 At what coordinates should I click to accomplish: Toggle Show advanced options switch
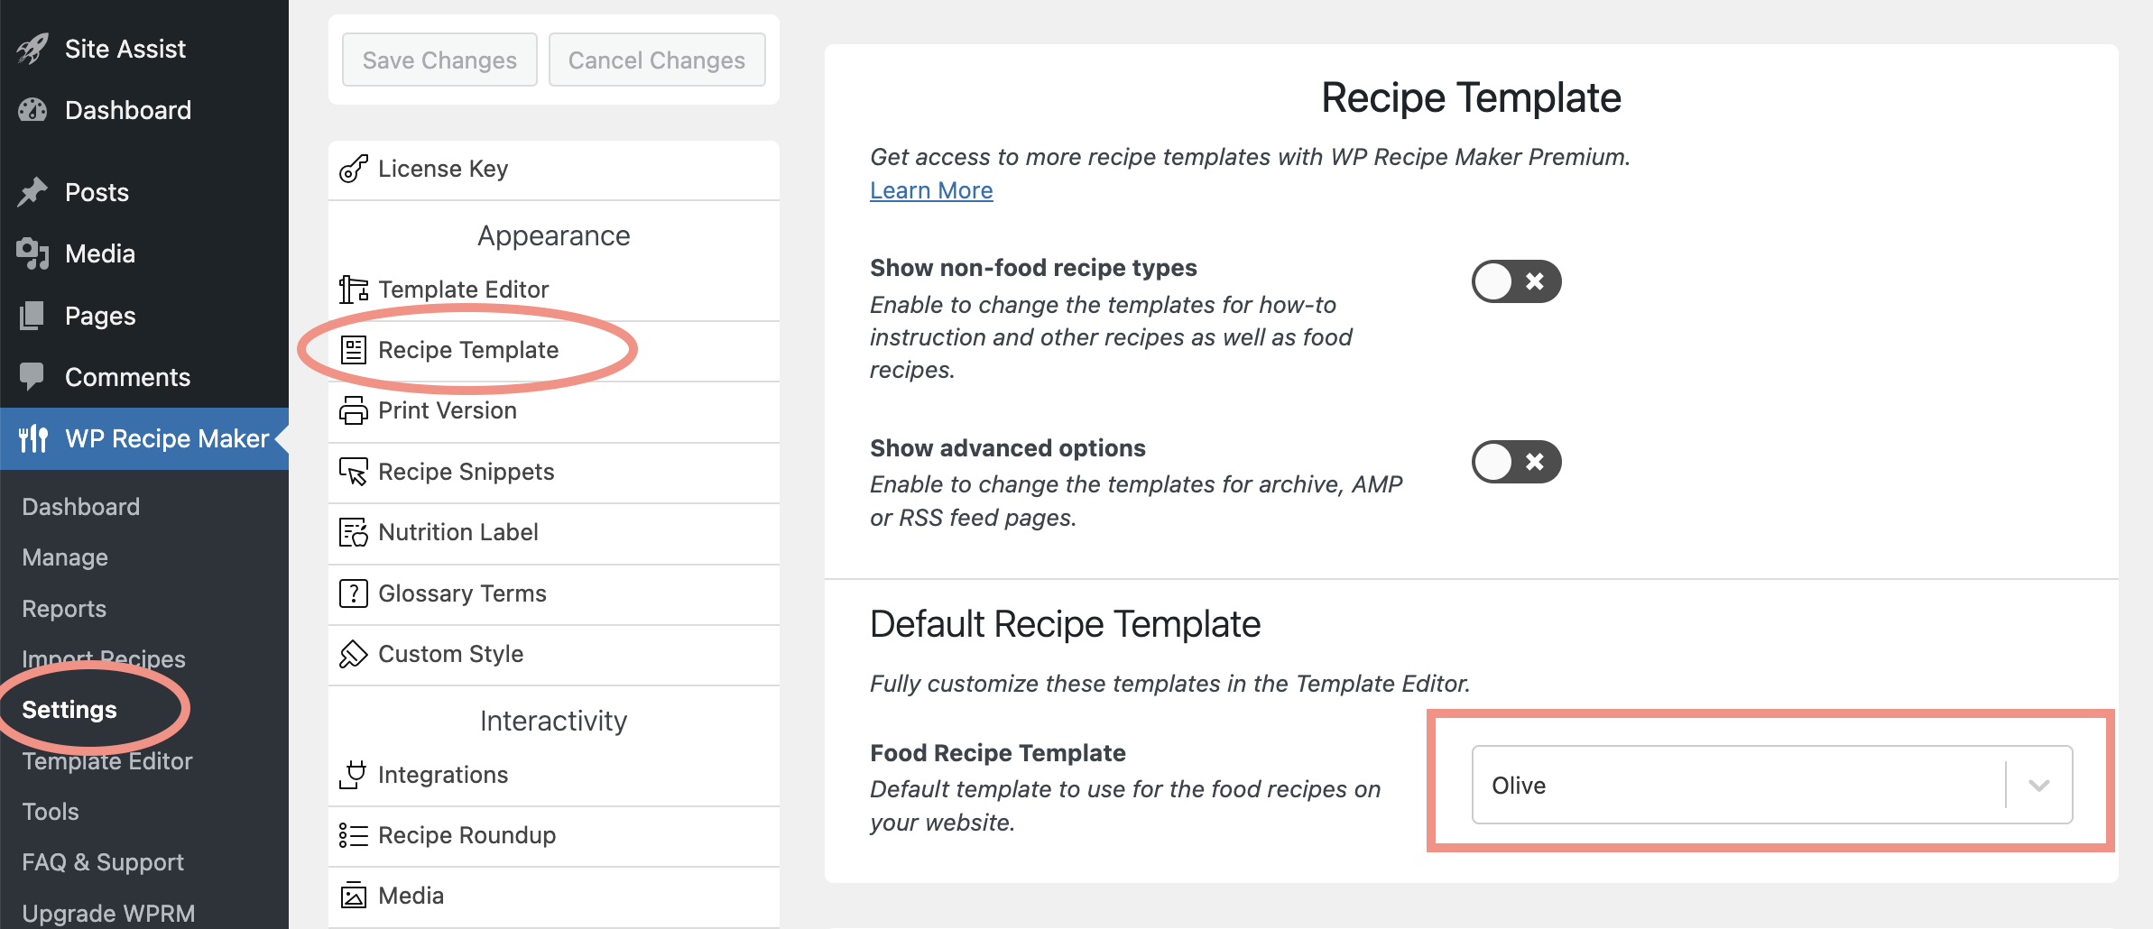[x=1516, y=462]
